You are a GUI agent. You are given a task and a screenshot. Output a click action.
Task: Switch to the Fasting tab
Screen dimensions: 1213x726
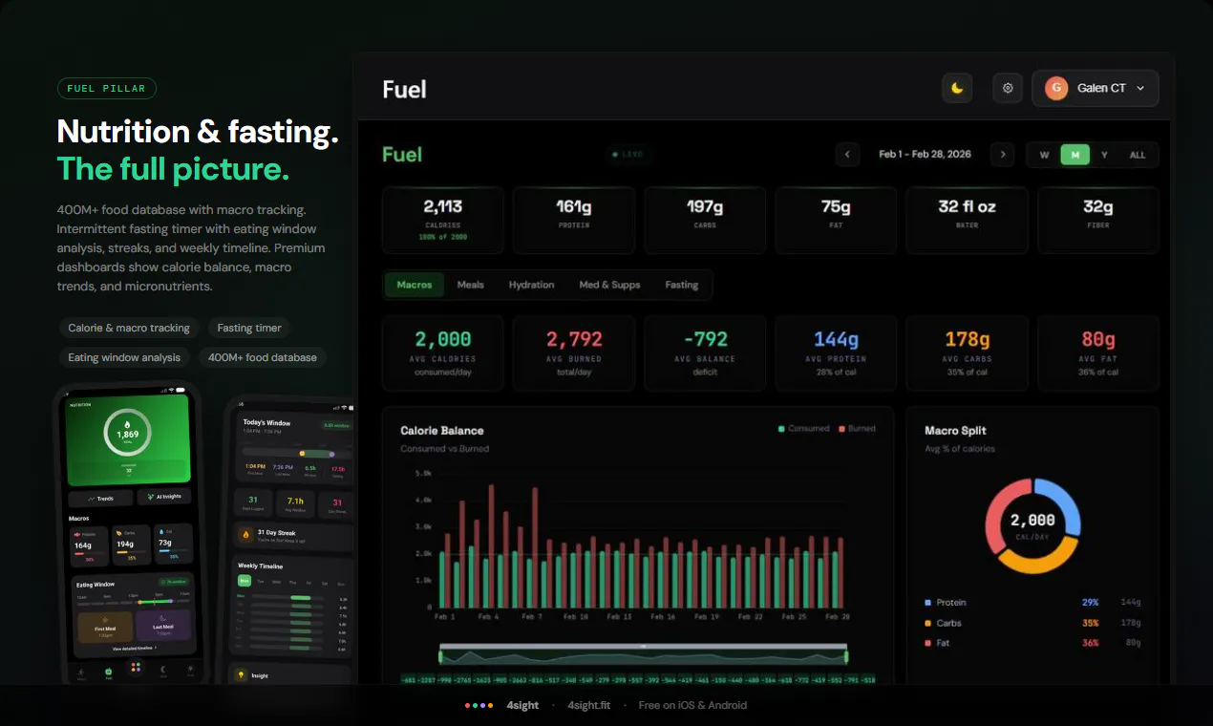click(682, 285)
